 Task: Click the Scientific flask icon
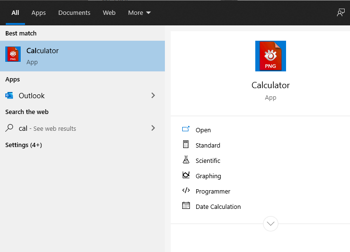pos(186,160)
